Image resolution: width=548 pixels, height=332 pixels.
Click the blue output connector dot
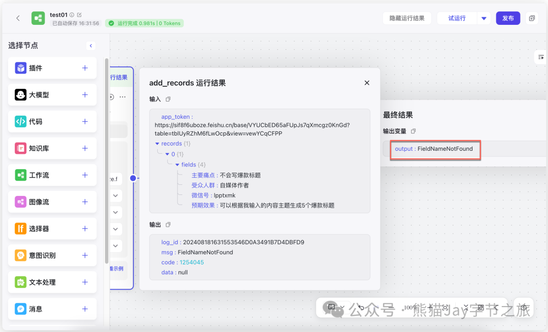click(x=133, y=178)
